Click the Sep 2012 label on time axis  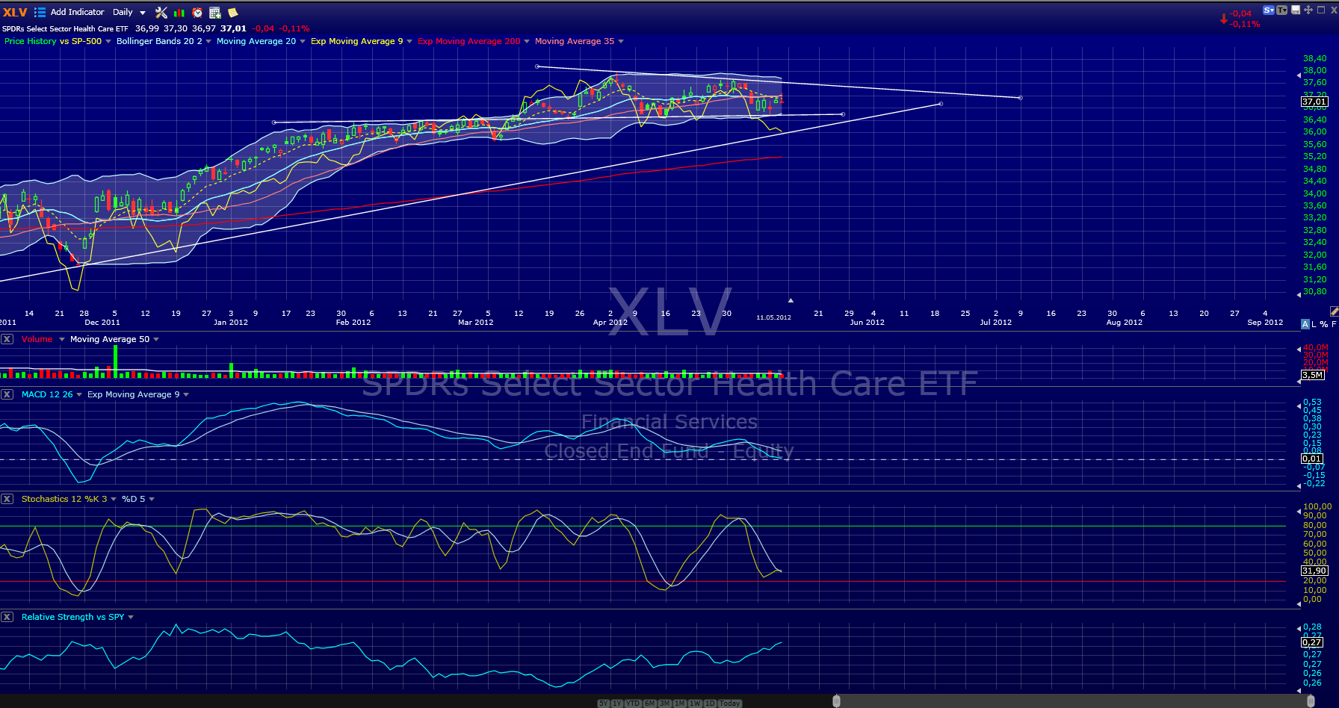[x=1265, y=323]
